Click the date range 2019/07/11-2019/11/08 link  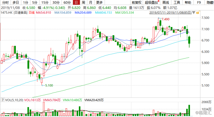pos(170,13)
